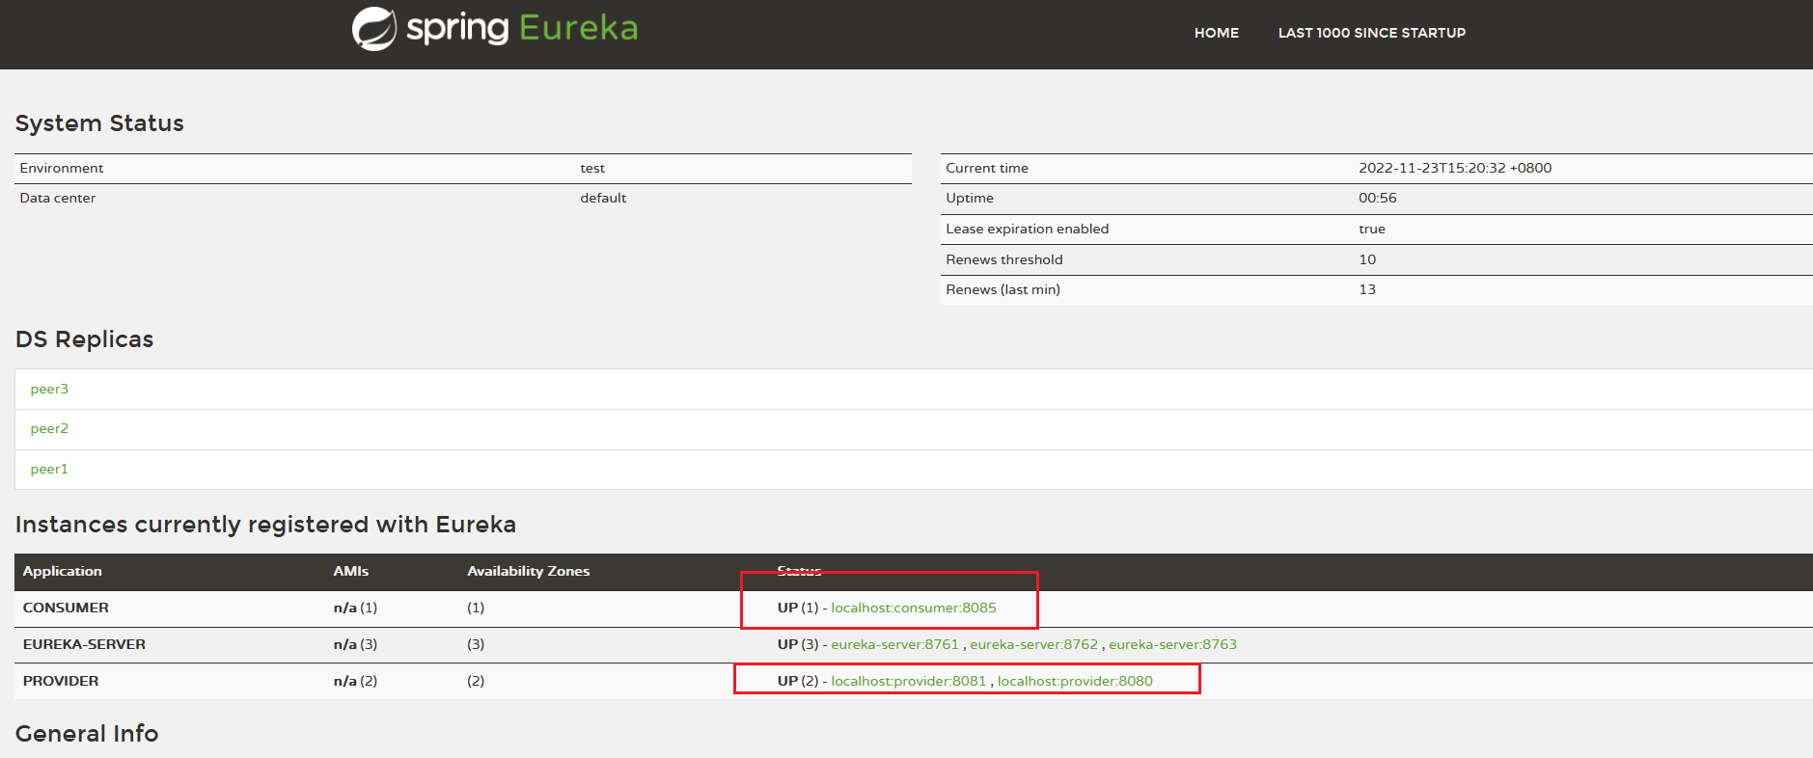Select UP (3) status text for EUREKA-SERVER

798,644
